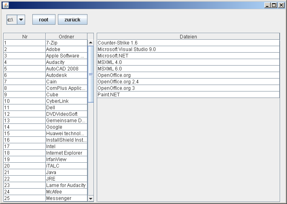This screenshot has height=204, width=287.
Task: Select the AutoCAD 2008 folder
Action: tap(66, 69)
